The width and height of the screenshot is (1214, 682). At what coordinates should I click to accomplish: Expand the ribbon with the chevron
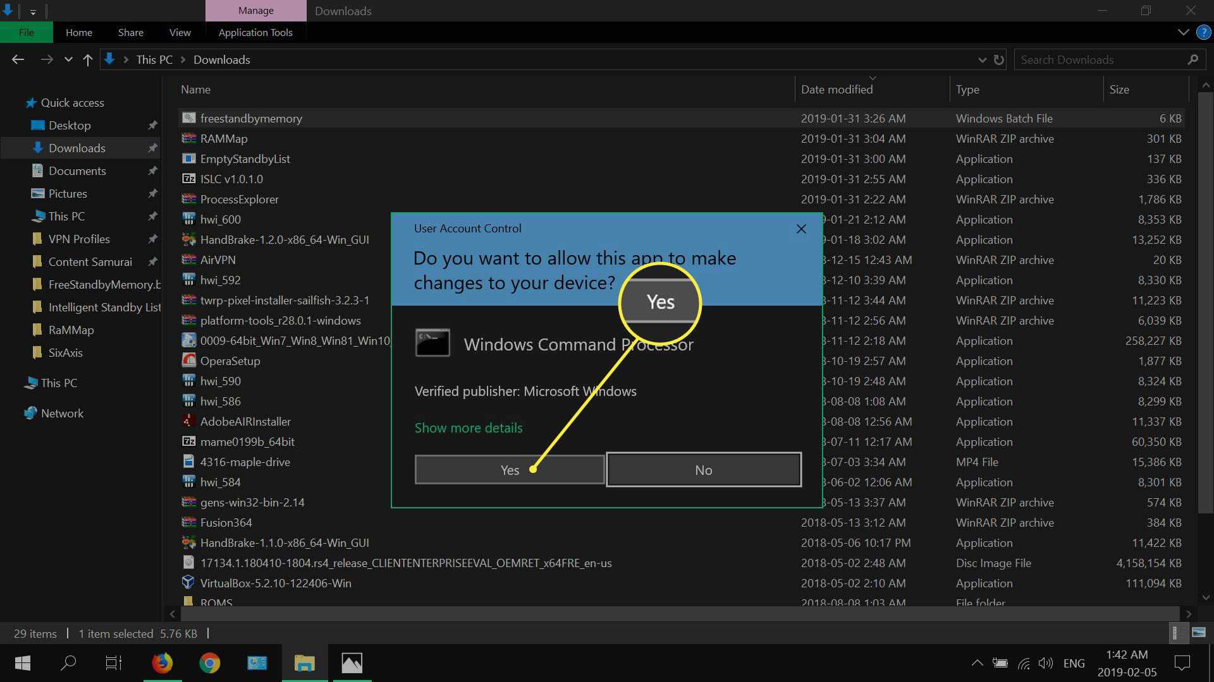[1183, 32]
